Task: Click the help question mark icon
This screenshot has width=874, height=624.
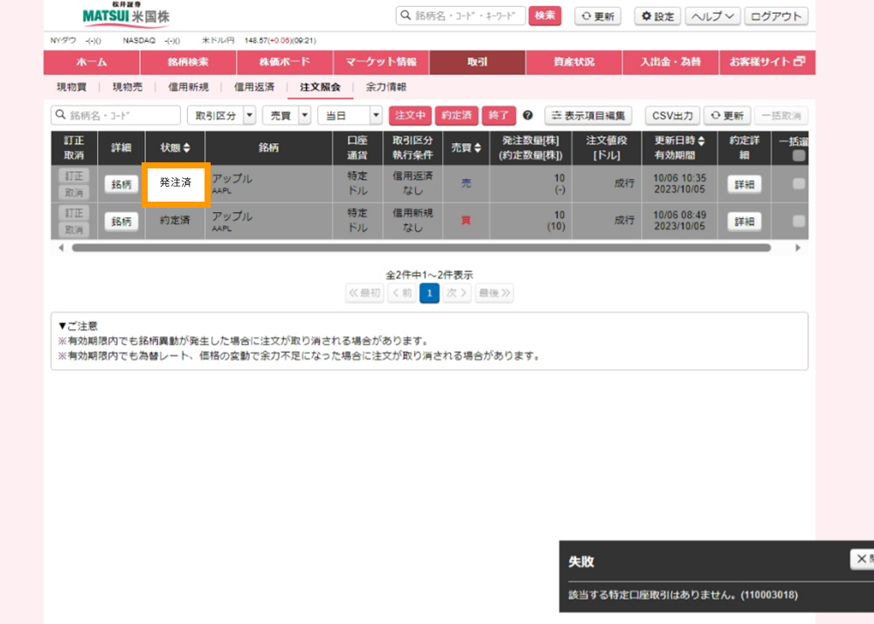Action: click(x=527, y=115)
